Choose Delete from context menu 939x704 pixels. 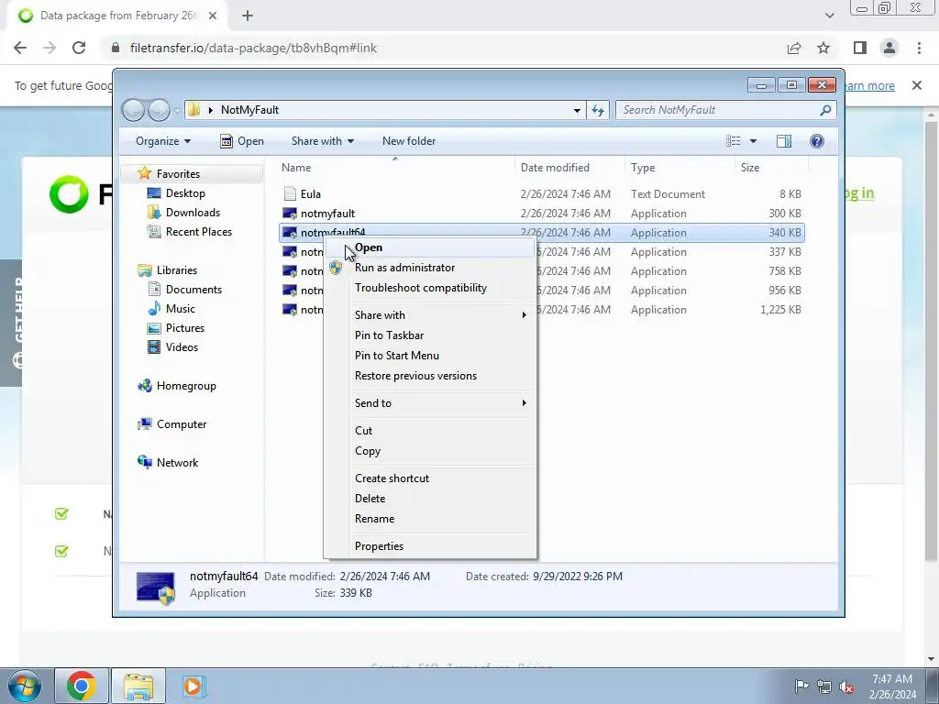pyautogui.click(x=370, y=499)
